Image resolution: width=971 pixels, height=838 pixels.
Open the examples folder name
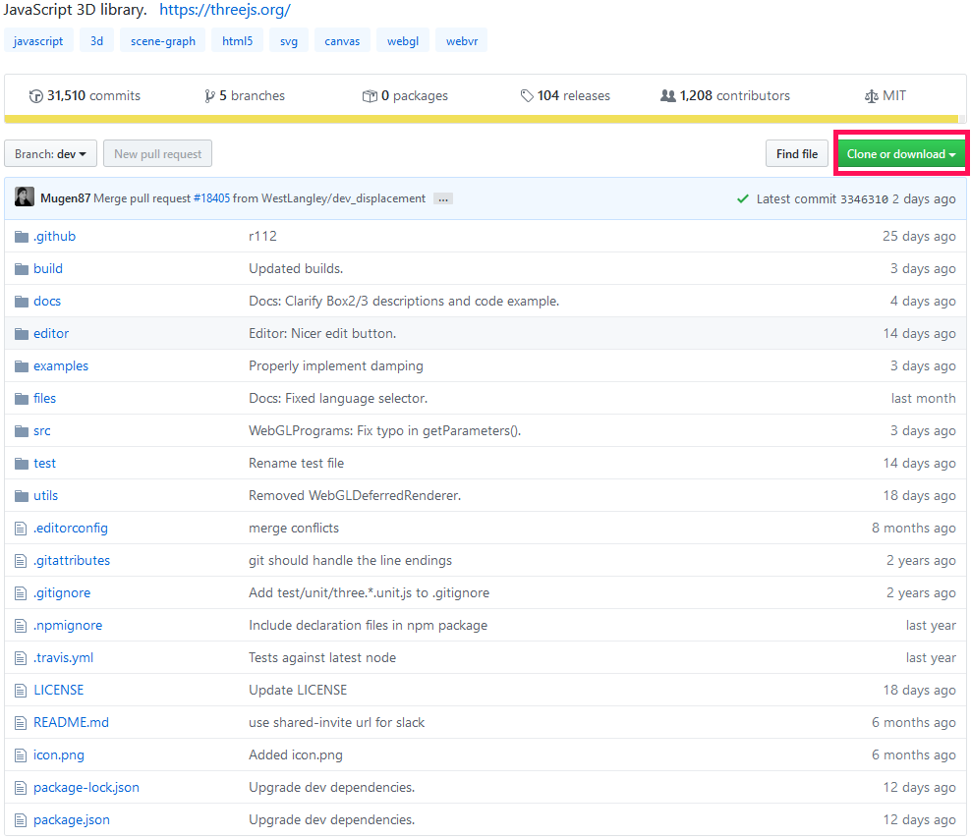61,365
